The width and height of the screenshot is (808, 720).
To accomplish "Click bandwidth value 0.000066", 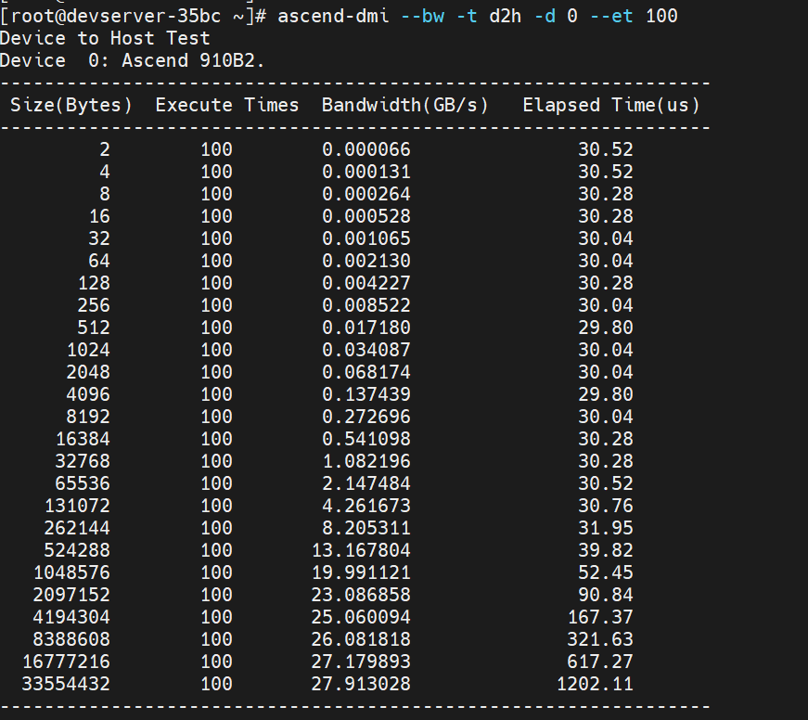I will [x=366, y=149].
